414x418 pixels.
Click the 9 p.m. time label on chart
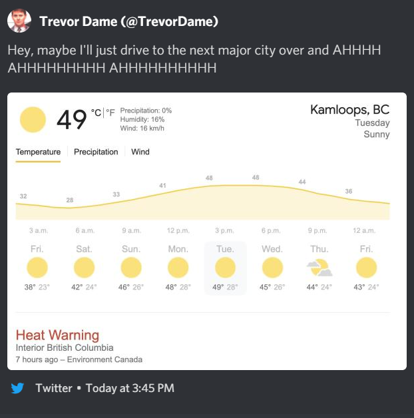tap(317, 230)
